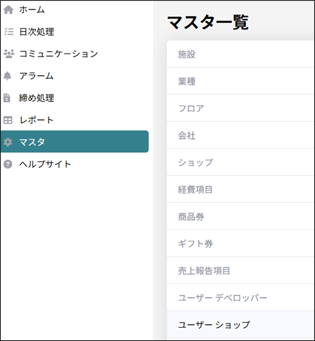The image size is (315, 341).
Task: Click the people icon beside コミュニケーション
Action: pyautogui.click(x=8, y=54)
